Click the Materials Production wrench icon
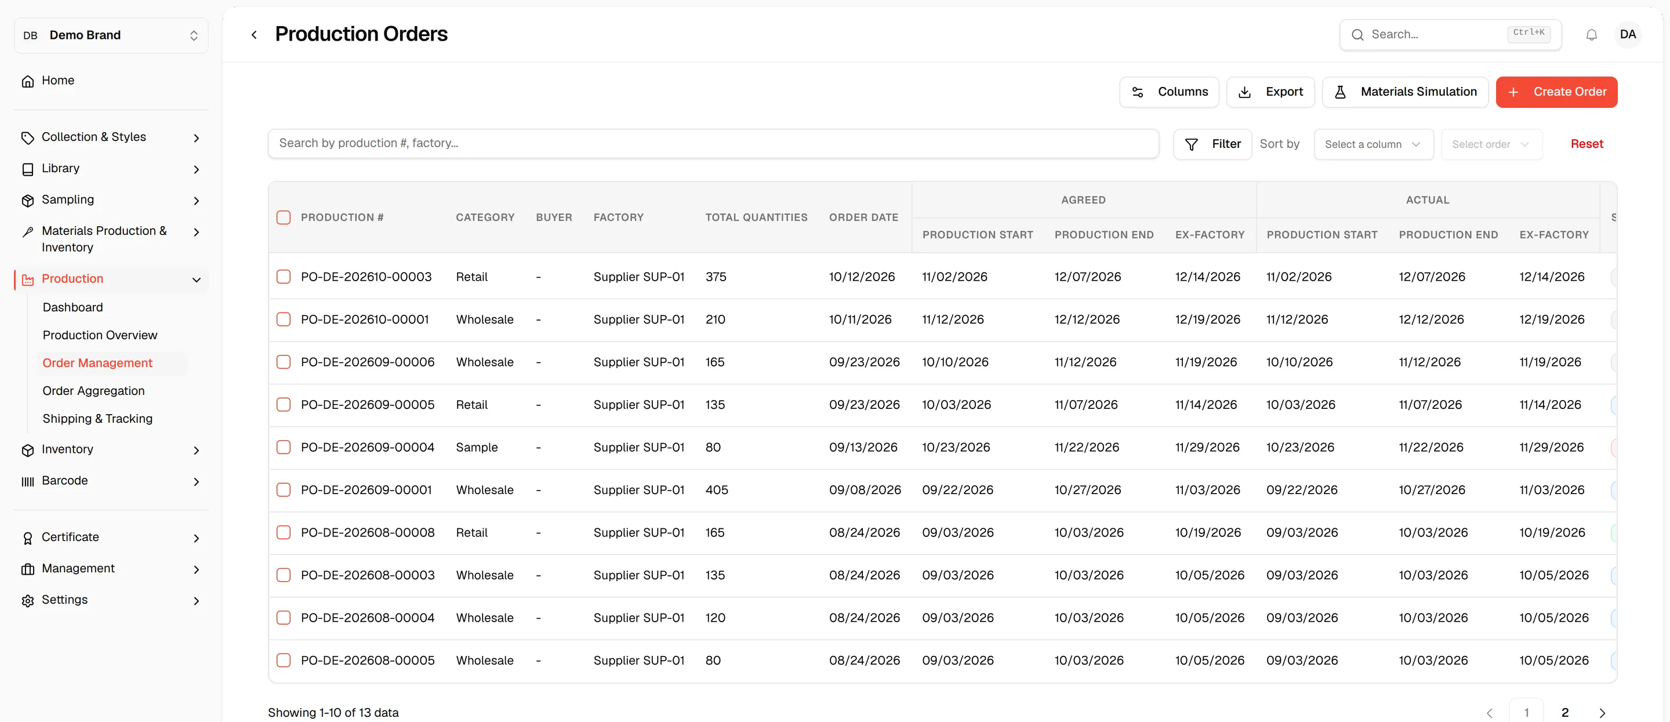The width and height of the screenshot is (1670, 722). click(28, 232)
